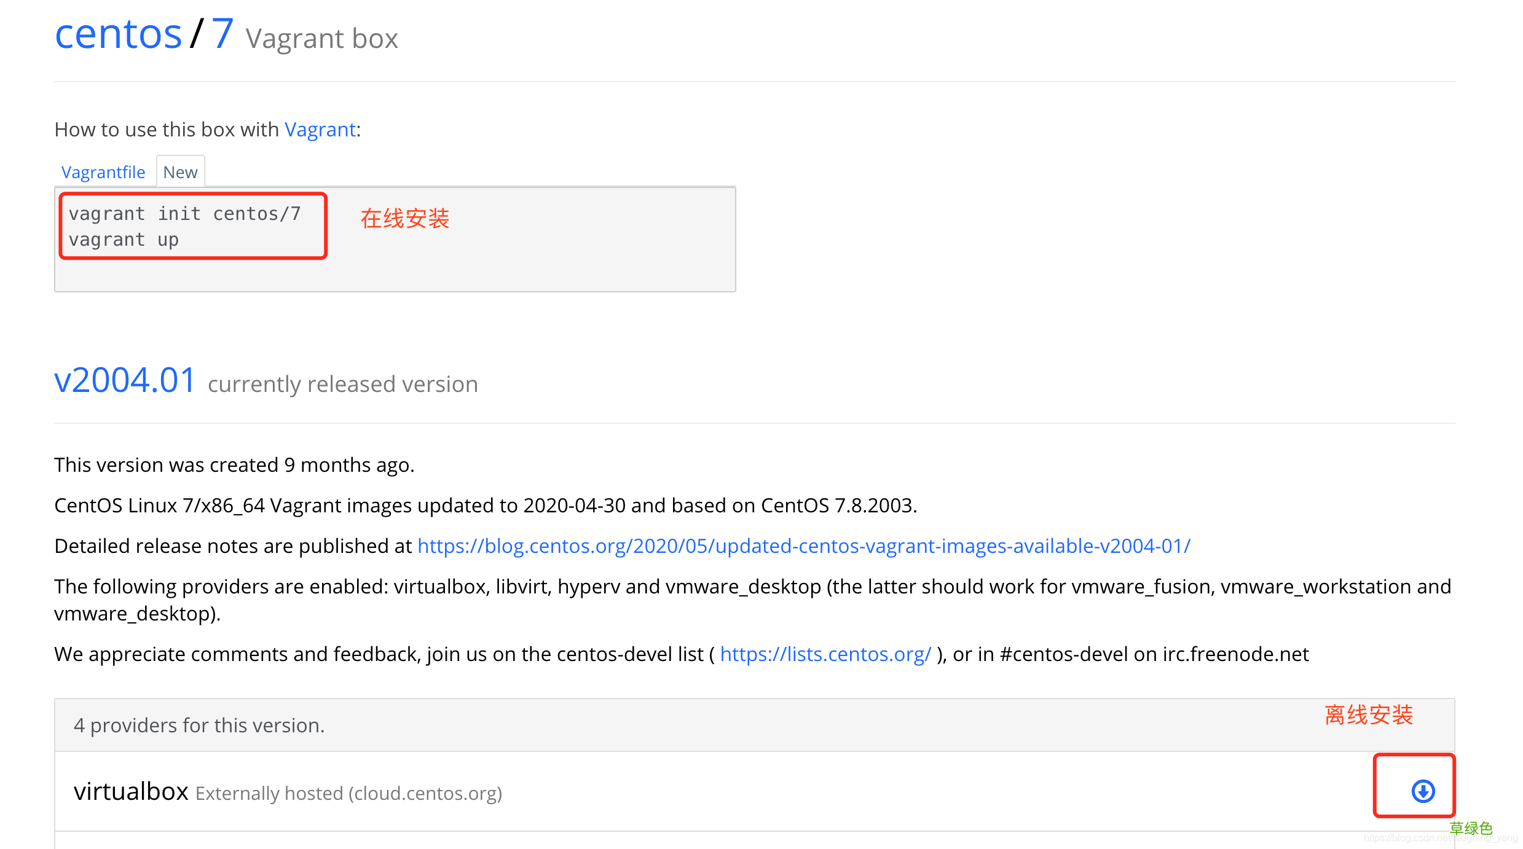Viewport: 1523px width, 849px height.
Task: Click the "Externally hosted (cloud.centos.org)" label
Action: [x=348, y=792]
